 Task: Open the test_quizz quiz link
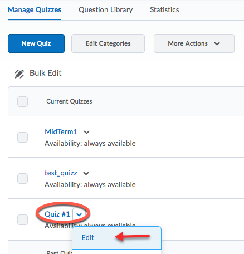coord(61,173)
